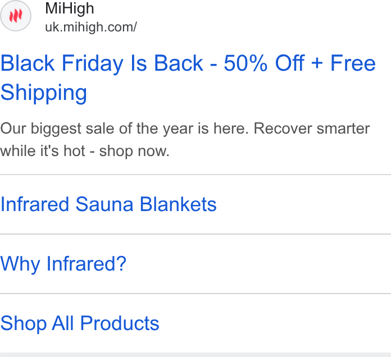Image resolution: width=391 pixels, height=357 pixels.
Task: Select the Why Infrared? sitelink
Action: pyautogui.click(x=63, y=264)
